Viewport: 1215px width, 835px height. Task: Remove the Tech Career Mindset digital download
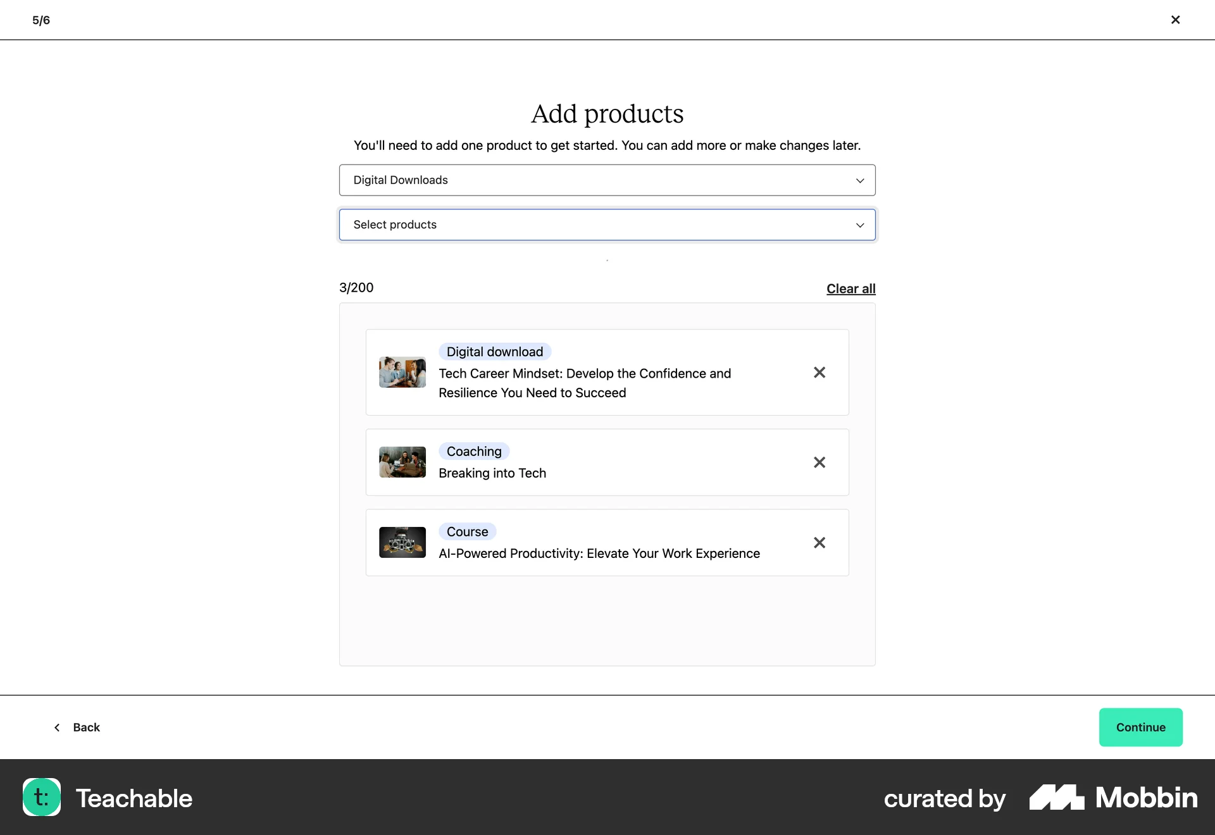click(x=819, y=373)
